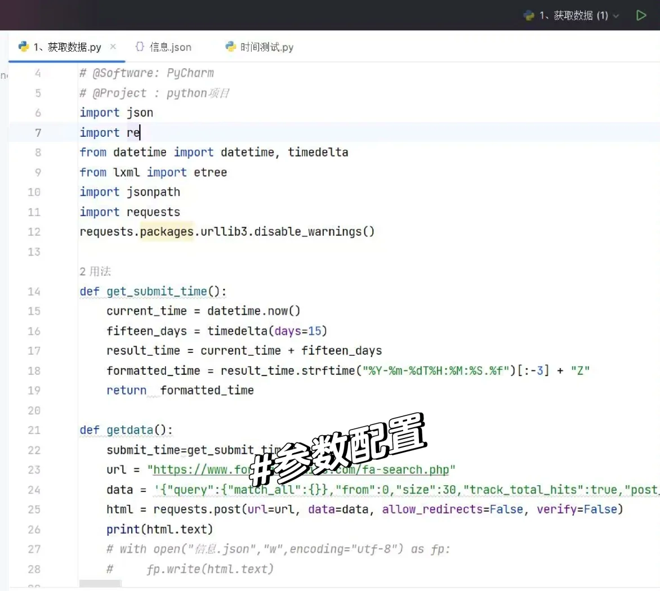Switch to the 1、获取数据.py tab

pos(67,47)
